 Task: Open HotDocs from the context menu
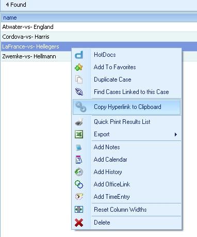(x=127, y=55)
